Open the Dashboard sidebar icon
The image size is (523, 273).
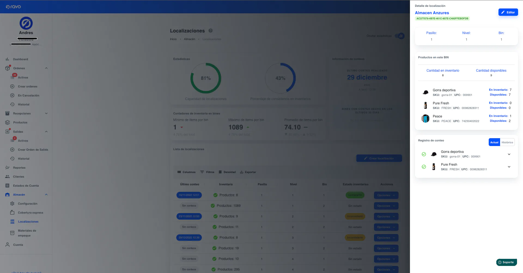pyautogui.click(x=7, y=59)
